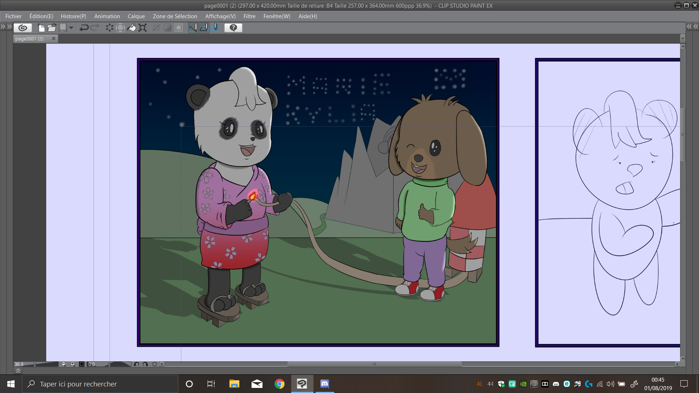Open Clip Studio launcher swirl icon
This screenshot has height=393, width=699.
[23, 28]
